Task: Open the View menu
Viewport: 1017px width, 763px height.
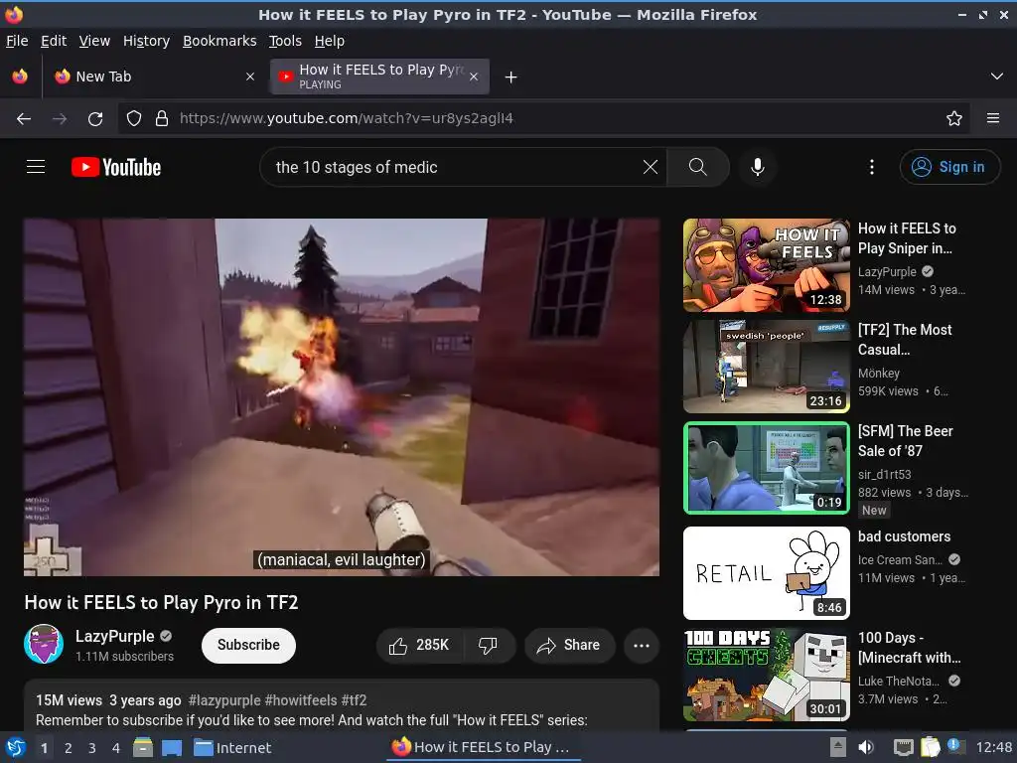Action: 94,41
